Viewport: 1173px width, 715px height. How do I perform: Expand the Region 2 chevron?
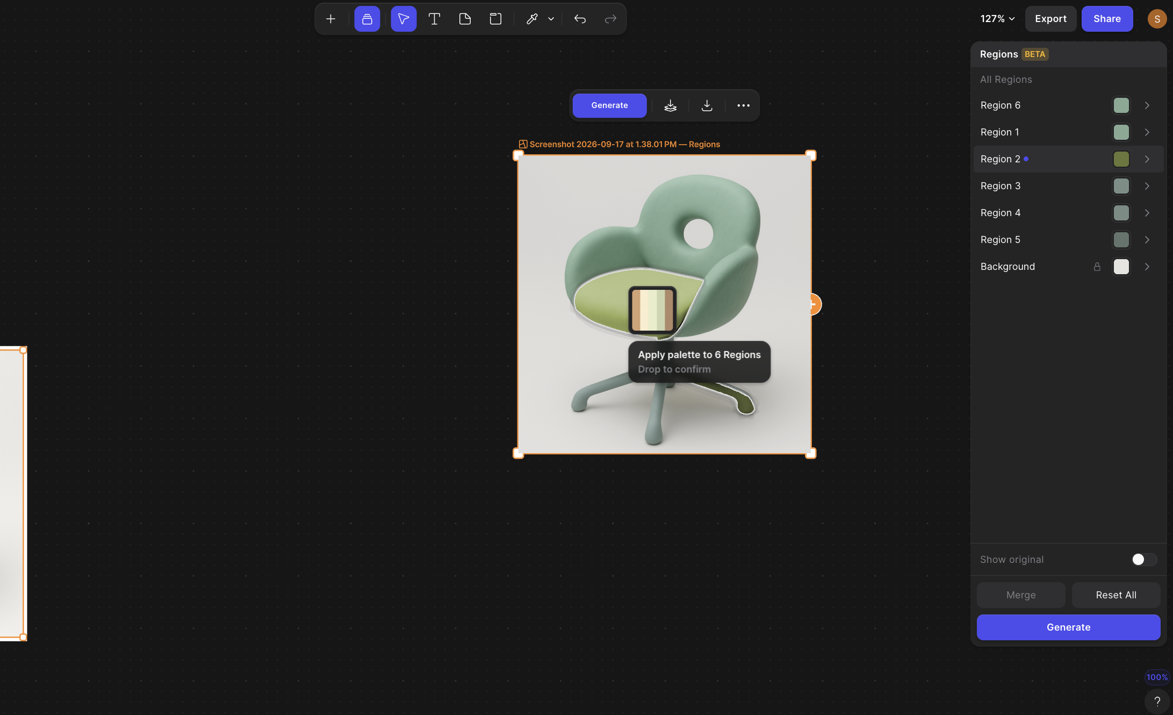pos(1147,159)
